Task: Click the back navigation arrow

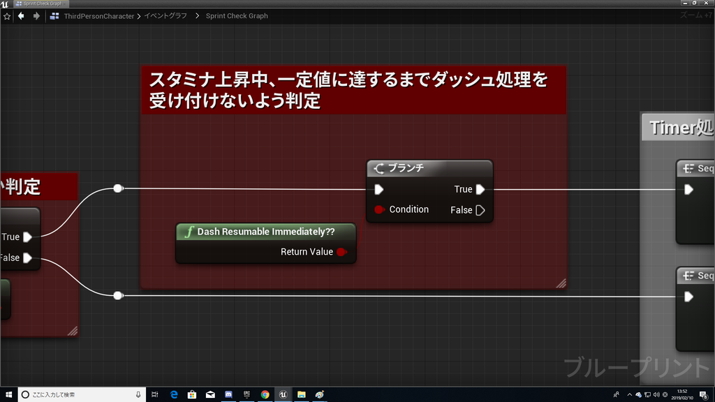Action: [20, 15]
